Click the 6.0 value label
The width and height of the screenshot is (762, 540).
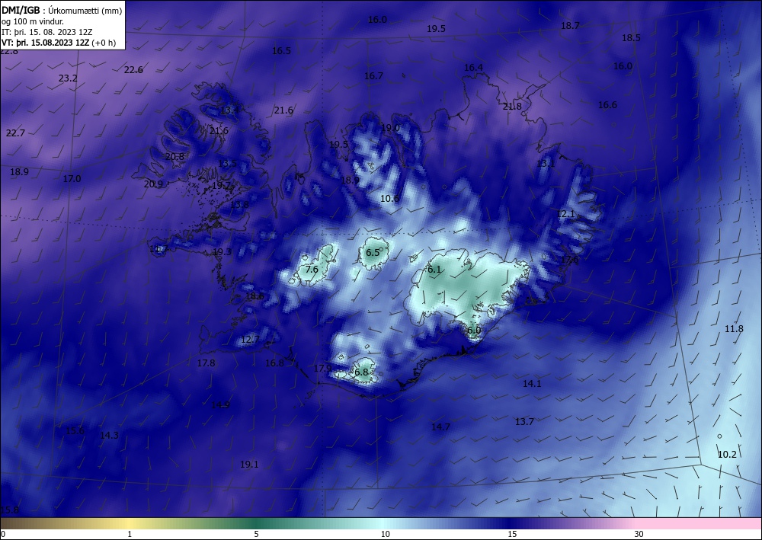point(474,331)
